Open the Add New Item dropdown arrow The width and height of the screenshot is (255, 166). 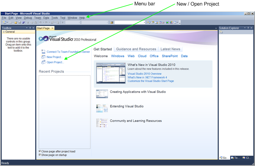tap(13, 22)
